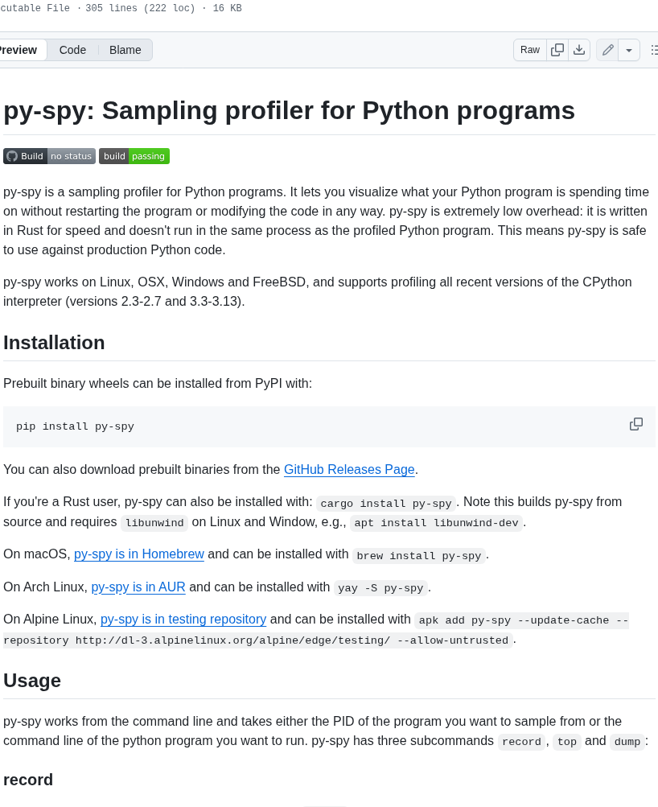This screenshot has height=807, width=658.
Task: Open the file outline symbols icon
Action: click(x=654, y=49)
